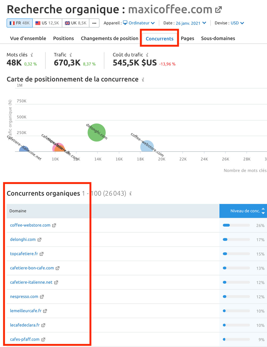This screenshot has width=267, height=347.
Task: Switch to Changements de position tab
Action: coord(109,38)
